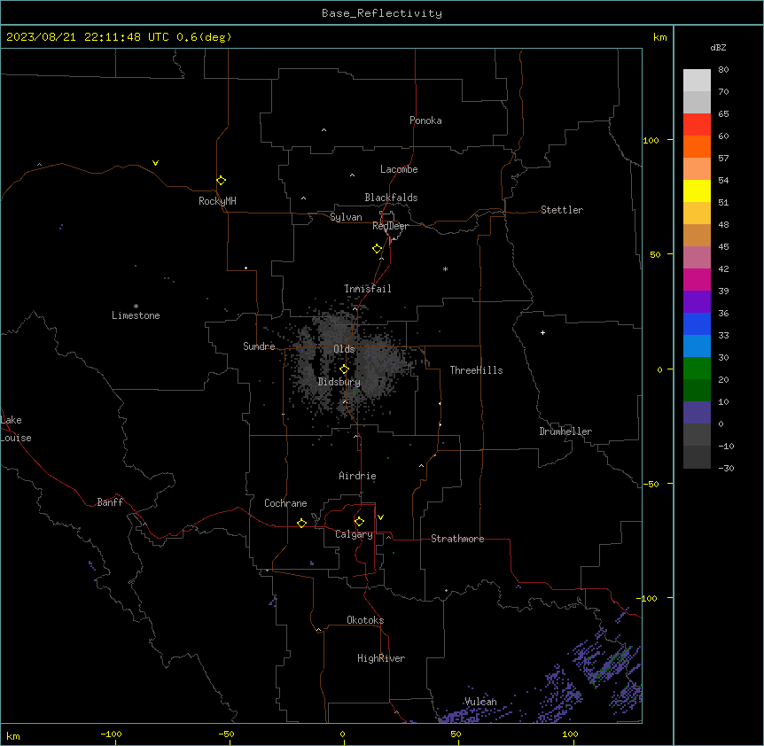Click the white asterisk east of Innisfail

click(x=445, y=268)
